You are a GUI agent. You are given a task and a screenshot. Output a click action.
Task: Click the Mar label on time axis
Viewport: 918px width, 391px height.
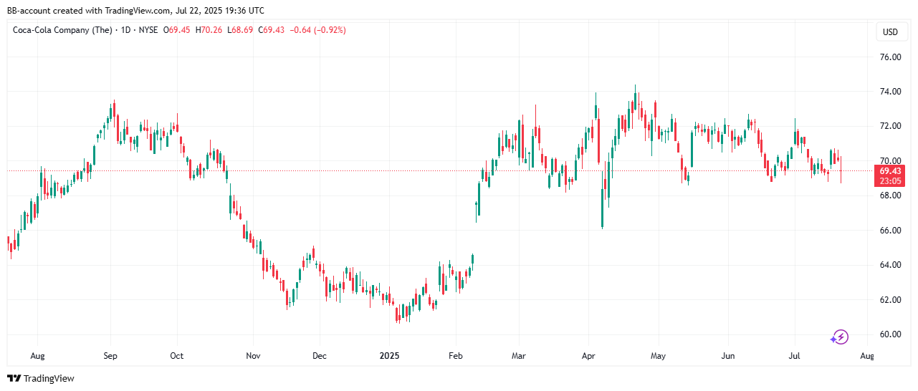[x=519, y=355]
